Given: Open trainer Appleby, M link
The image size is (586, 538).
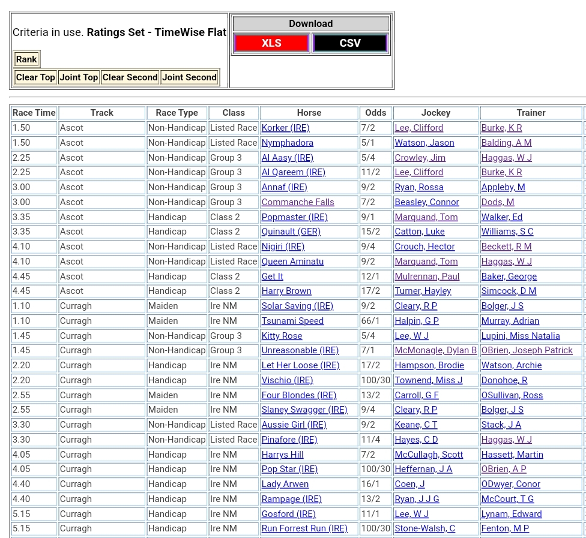Looking at the screenshot, I should pos(503,187).
